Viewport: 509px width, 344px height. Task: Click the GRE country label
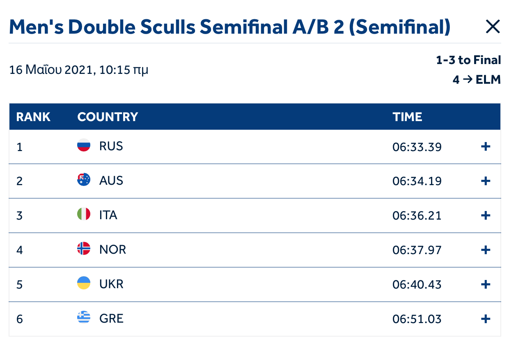click(x=111, y=319)
